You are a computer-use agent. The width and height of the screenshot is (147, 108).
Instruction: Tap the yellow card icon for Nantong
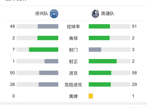91,96
